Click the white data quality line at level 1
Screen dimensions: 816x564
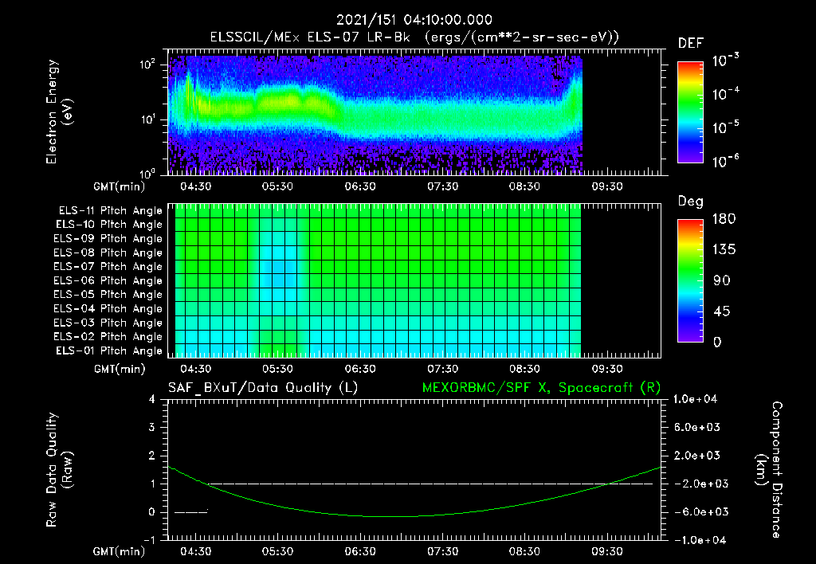(x=430, y=484)
